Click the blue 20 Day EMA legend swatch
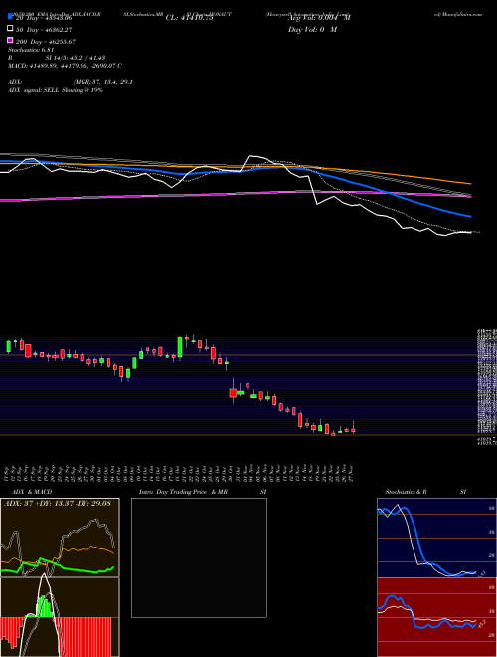Image resolution: width=497 pixels, height=657 pixels. coord(10,17)
